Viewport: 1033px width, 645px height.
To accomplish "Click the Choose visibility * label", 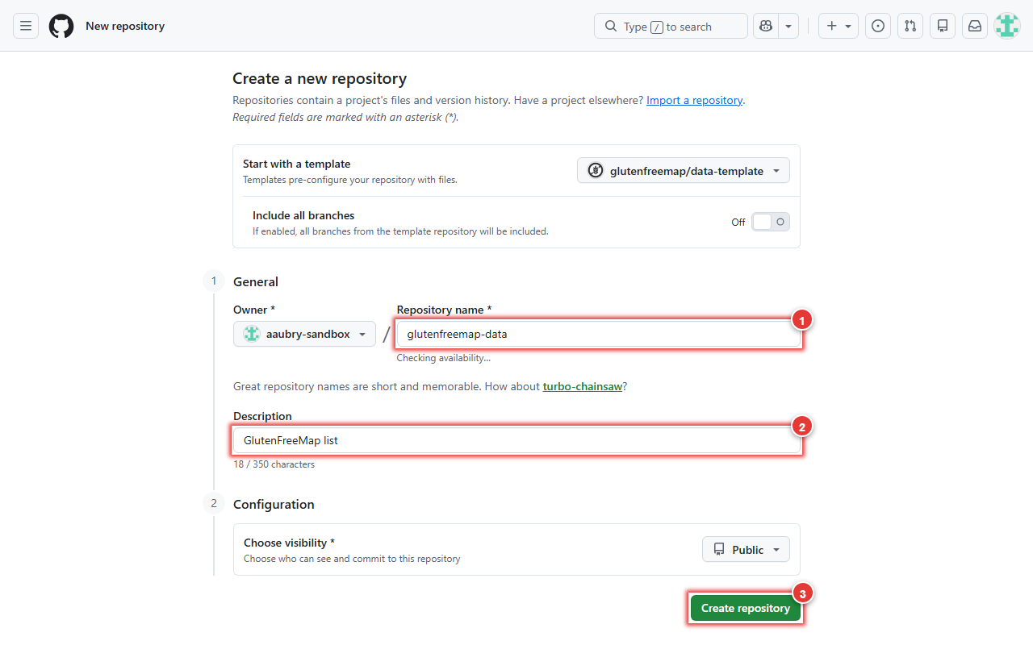I will 289,543.
